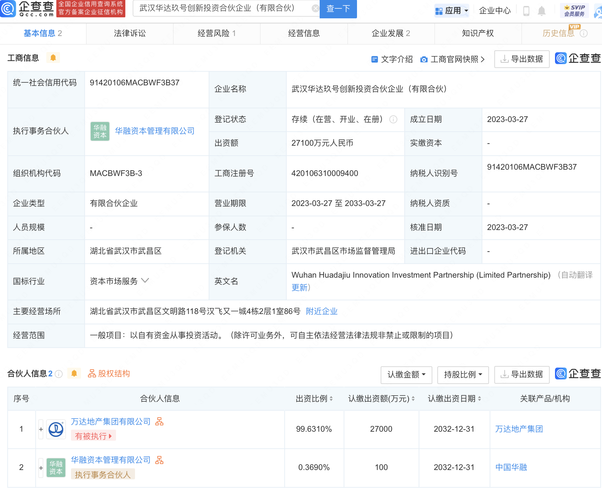The width and height of the screenshot is (602, 488).
Task: Click 组织机构代码 value MACBWF3B-3
Action: 116,173
